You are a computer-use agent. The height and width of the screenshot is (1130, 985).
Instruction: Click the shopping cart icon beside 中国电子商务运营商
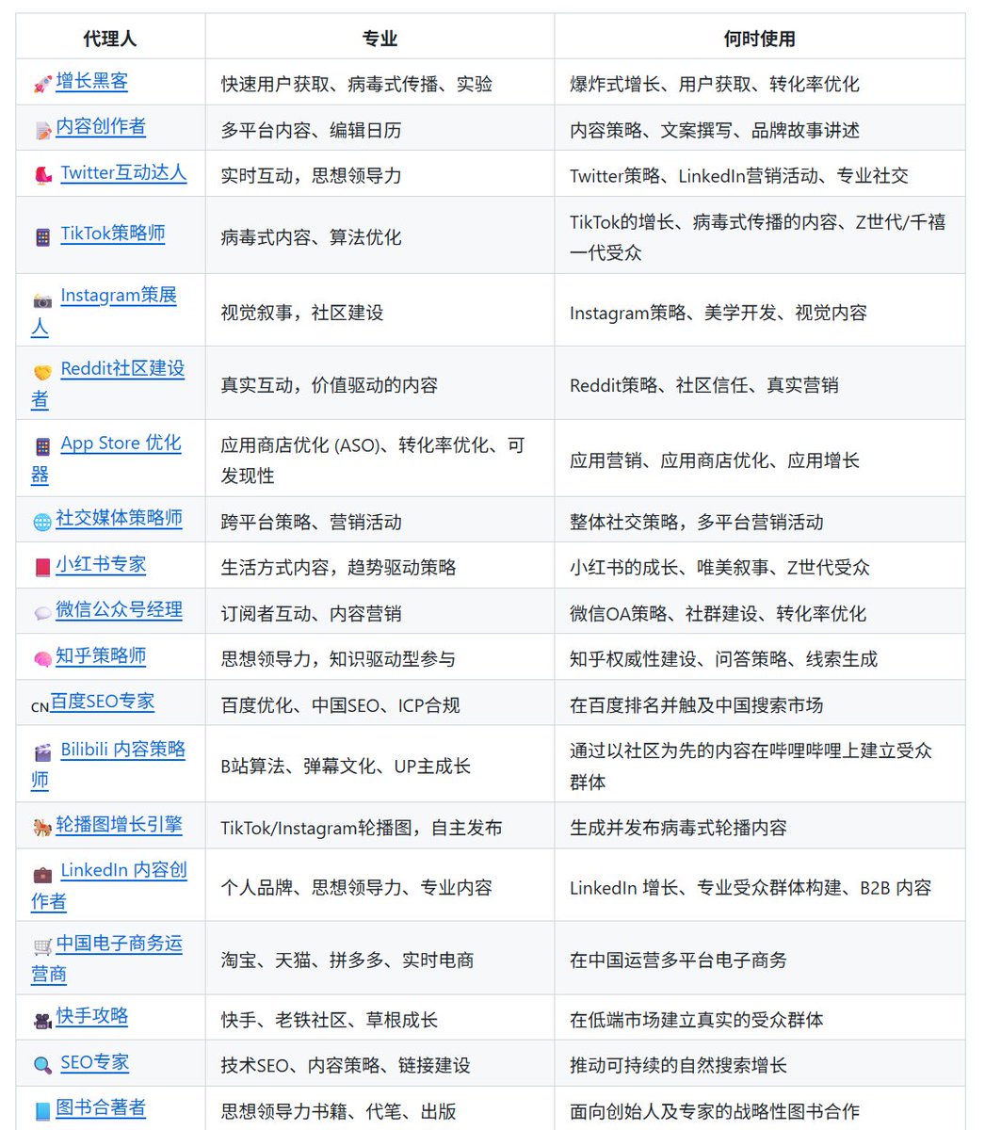(x=42, y=946)
